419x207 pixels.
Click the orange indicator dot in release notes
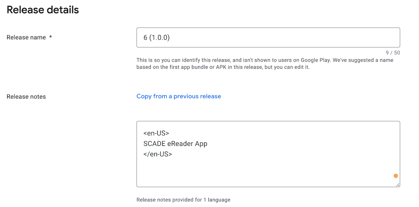pyautogui.click(x=396, y=176)
